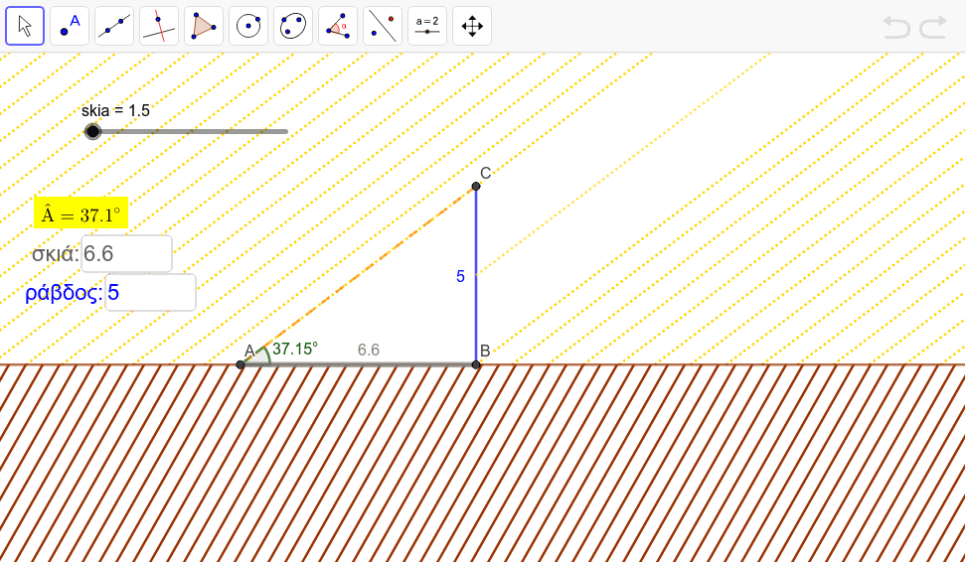The height and width of the screenshot is (564, 967).
Task: Select the Line through two points tool
Action: coord(114,26)
